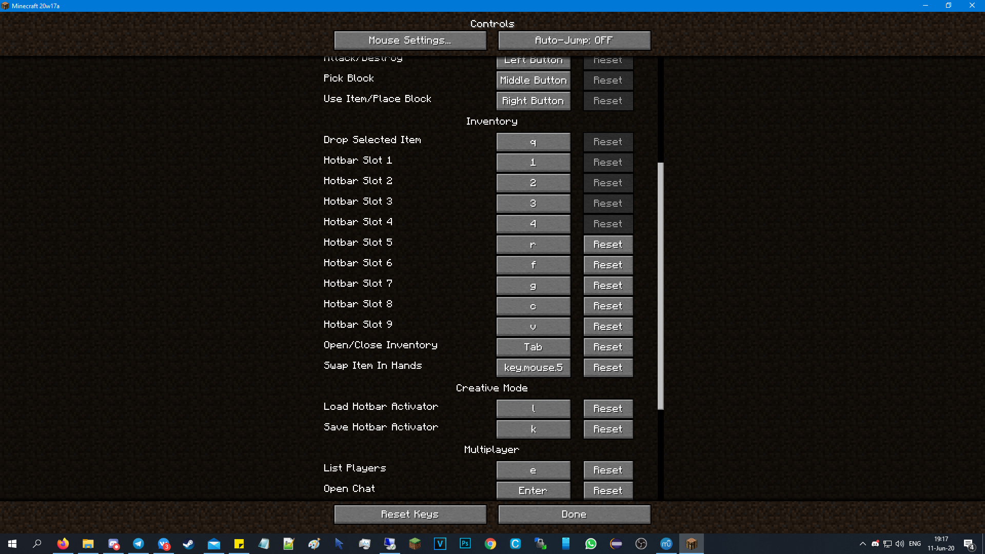This screenshot has width=985, height=554.
Task: Rebind the Open/Close Inventory Tab key
Action: pos(533,347)
